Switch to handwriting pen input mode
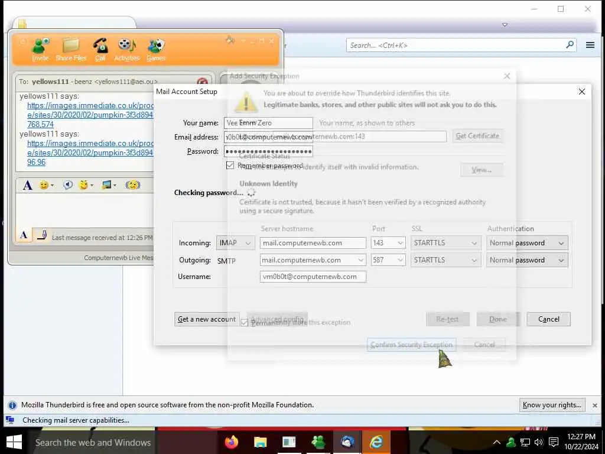 [x=42, y=235]
